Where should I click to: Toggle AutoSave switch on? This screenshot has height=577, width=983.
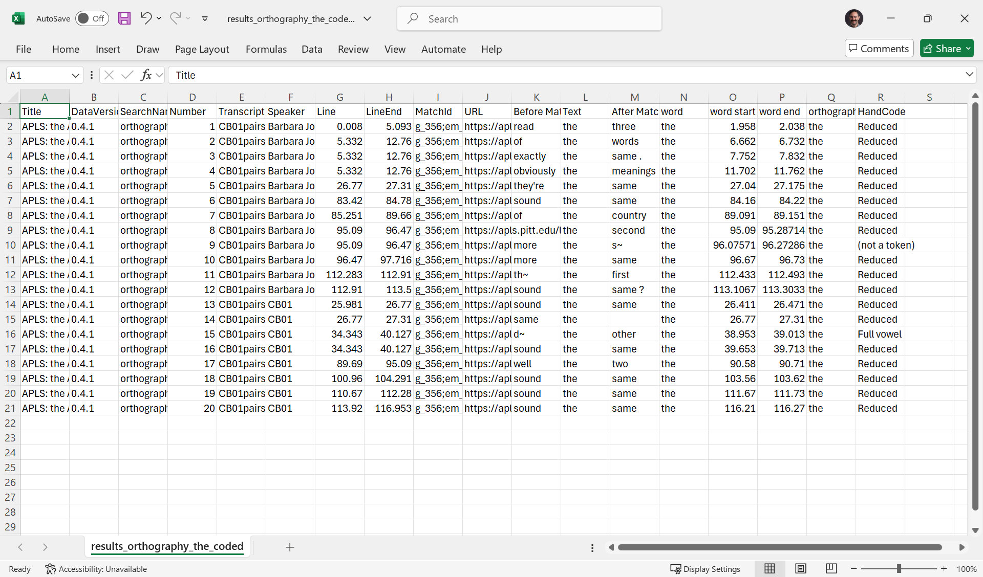(x=92, y=18)
